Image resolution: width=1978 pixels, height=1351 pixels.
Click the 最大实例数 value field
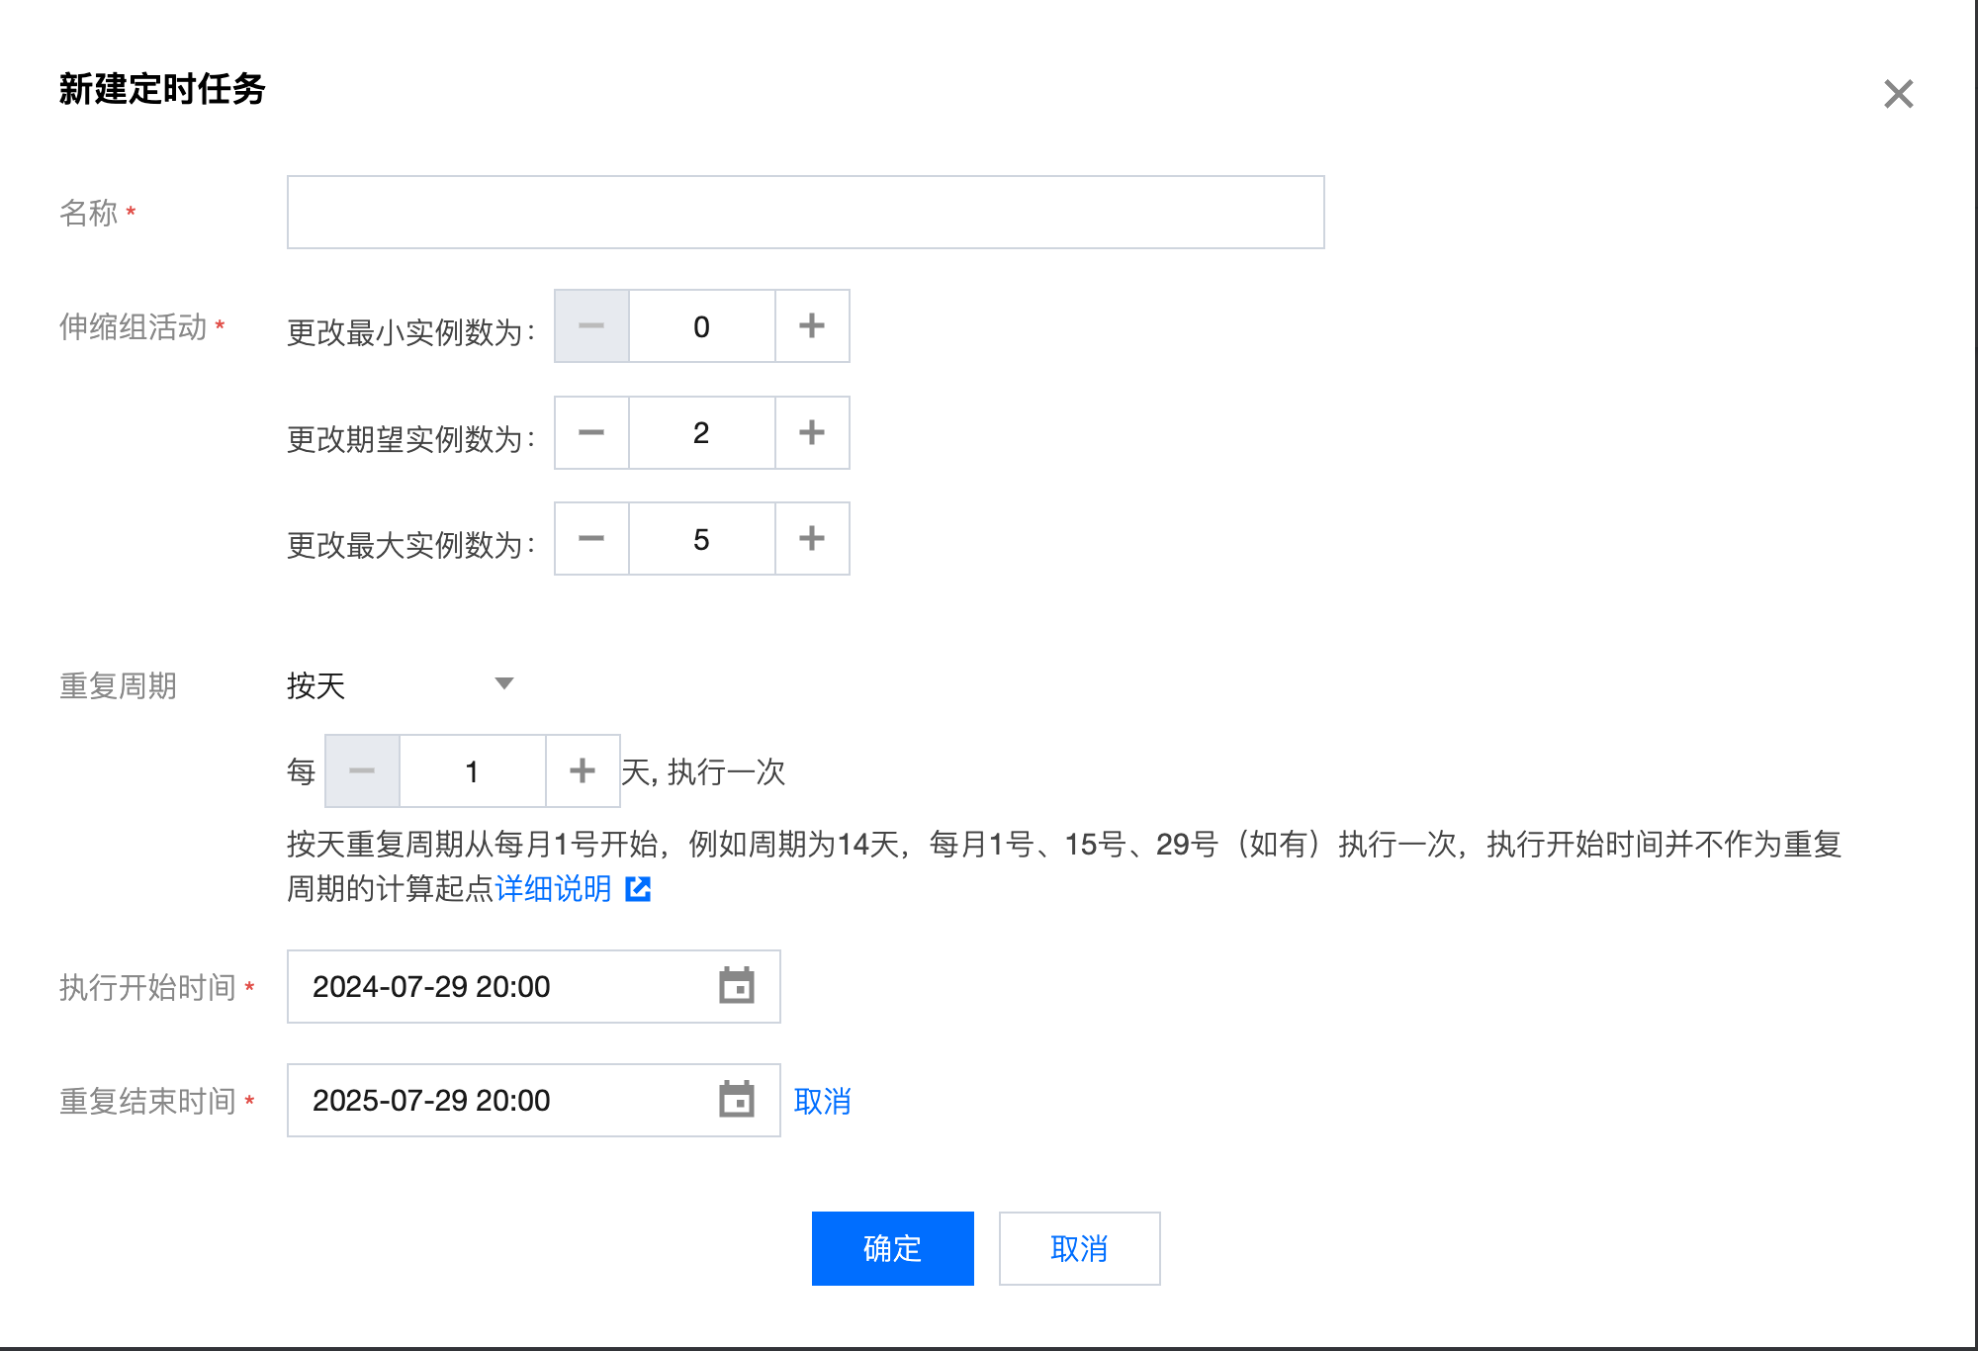[701, 539]
